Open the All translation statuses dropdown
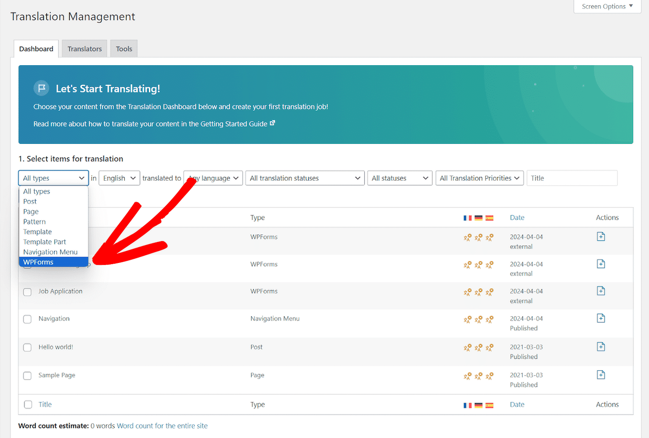This screenshot has width=649, height=438. (304, 178)
